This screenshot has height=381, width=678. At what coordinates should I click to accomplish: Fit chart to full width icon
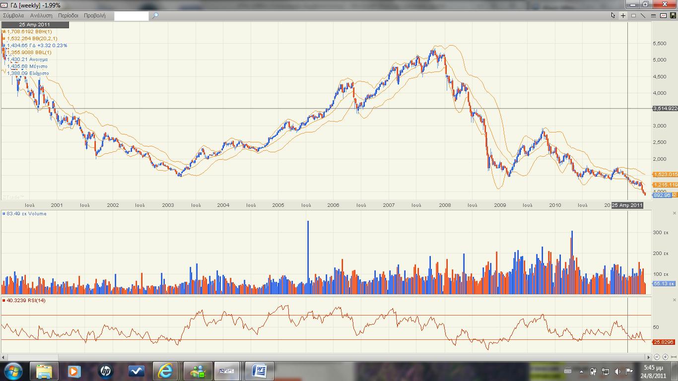pos(673,357)
